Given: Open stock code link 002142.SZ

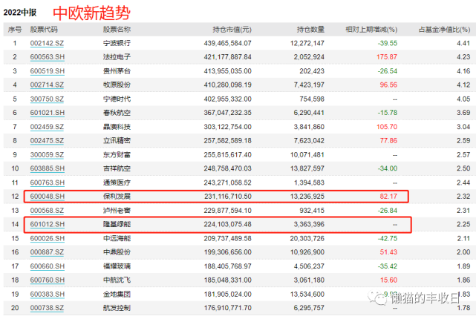Looking at the screenshot, I should pyautogui.click(x=47, y=42).
